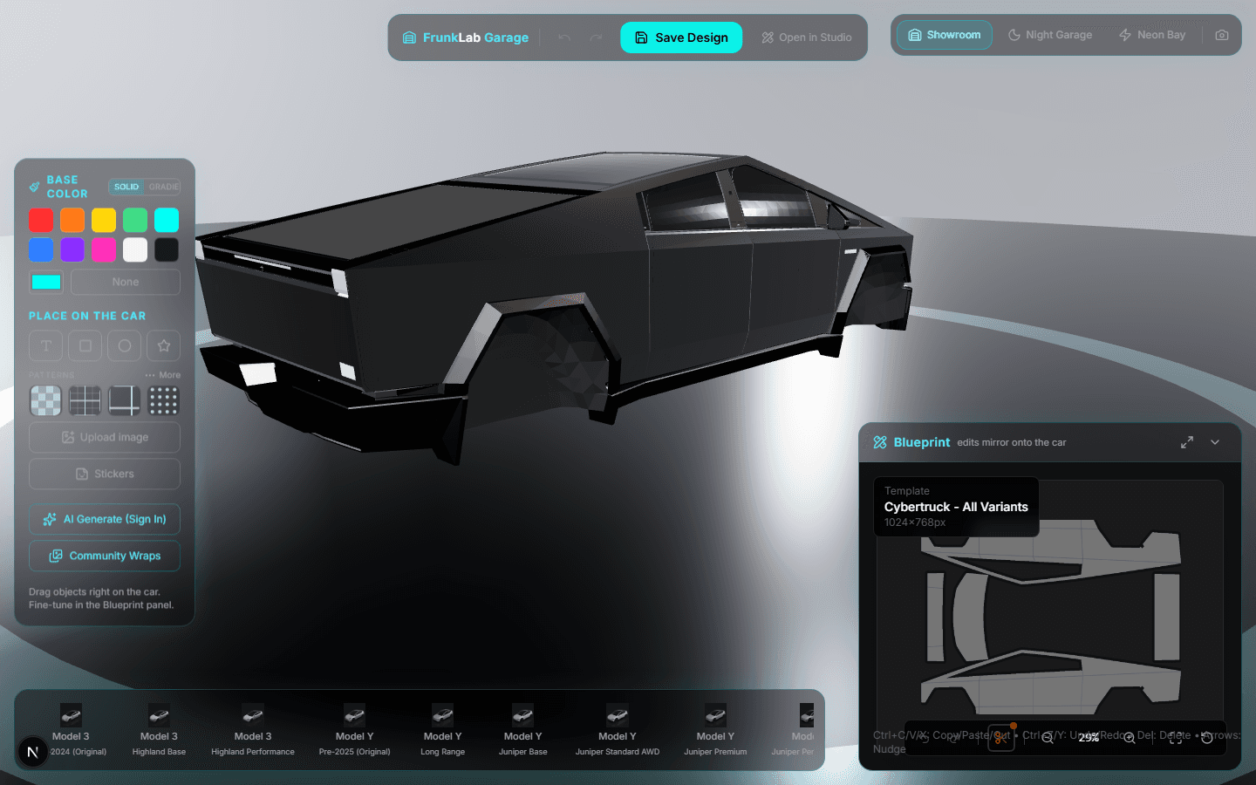Click the None base color button

pyautogui.click(x=126, y=282)
